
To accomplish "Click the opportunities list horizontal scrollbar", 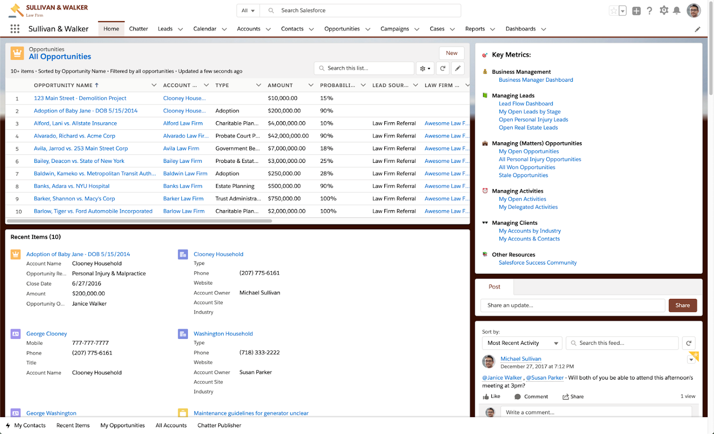I will (138, 221).
